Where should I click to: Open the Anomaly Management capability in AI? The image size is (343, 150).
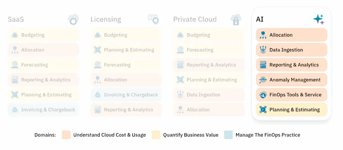point(291,80)
